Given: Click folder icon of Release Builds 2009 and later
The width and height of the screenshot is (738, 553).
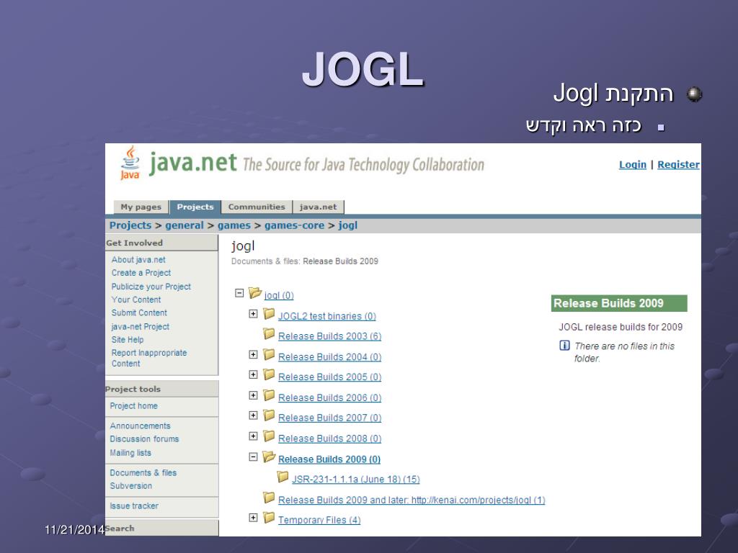Looking at the screenshot, I should (270, 498).
